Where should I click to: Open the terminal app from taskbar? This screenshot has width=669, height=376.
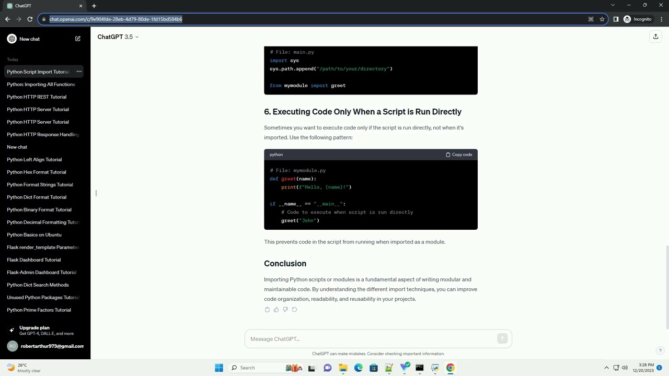click(419, 368)
